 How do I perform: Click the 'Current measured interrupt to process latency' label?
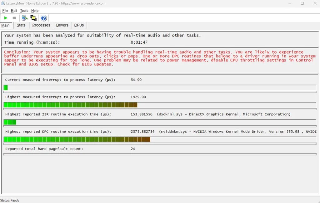click(x=60, y=80)
